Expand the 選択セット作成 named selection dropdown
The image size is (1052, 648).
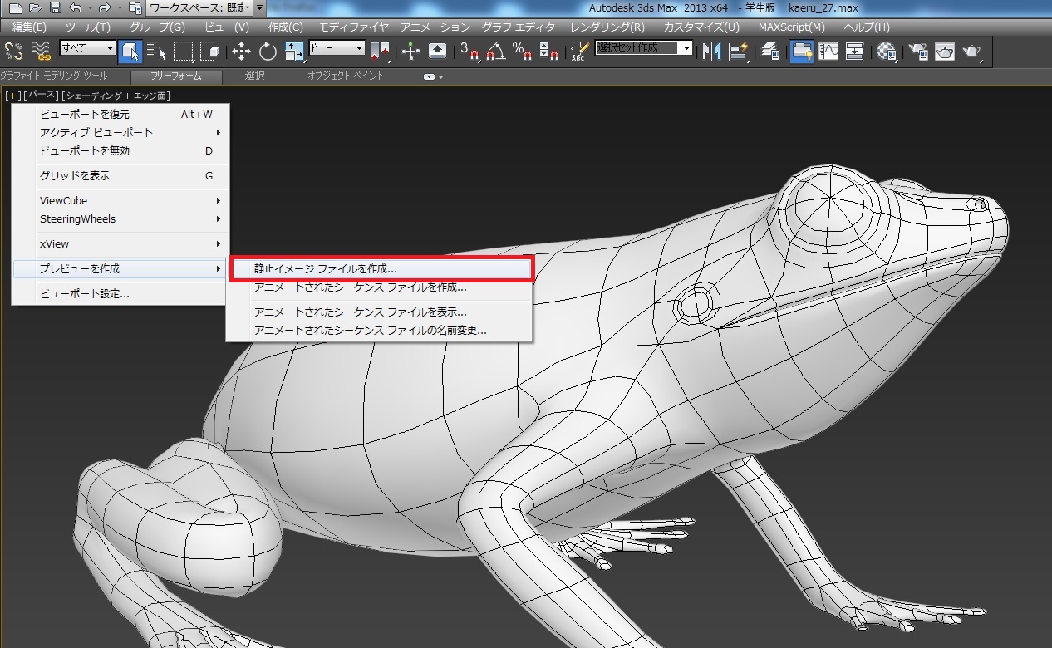686,48
